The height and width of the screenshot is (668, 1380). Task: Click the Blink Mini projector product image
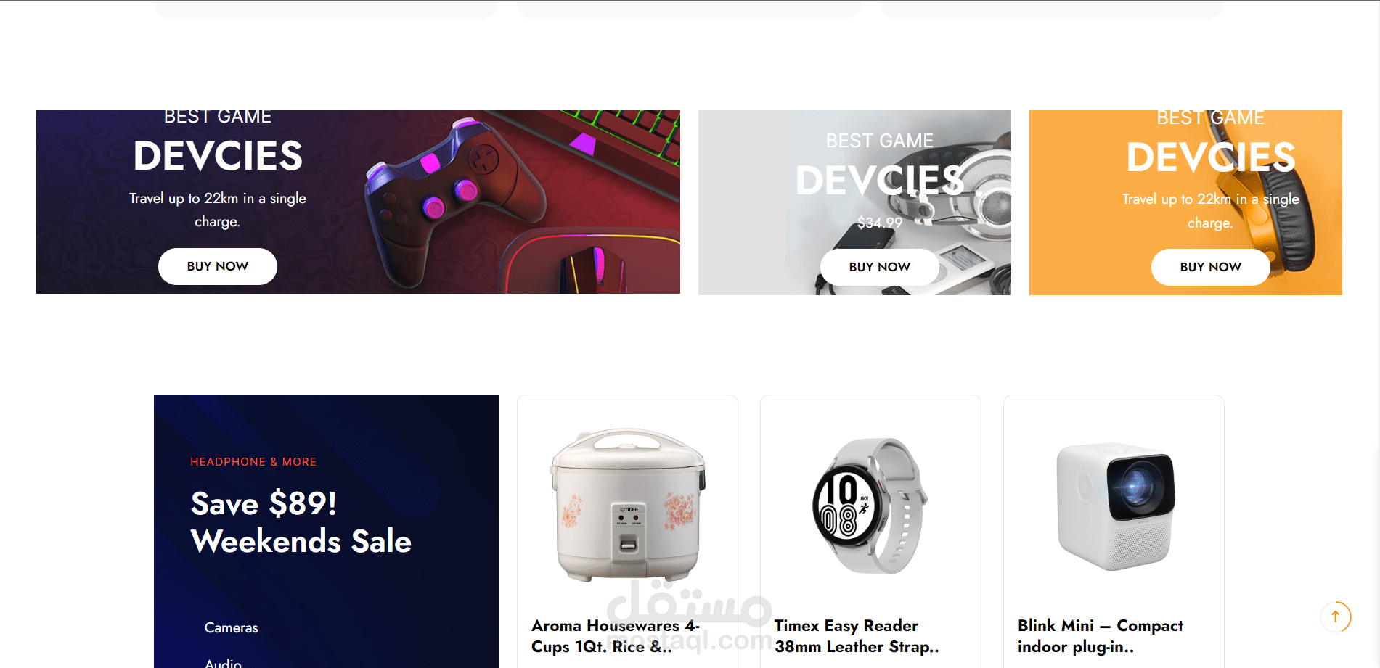tap(1114, 506)
